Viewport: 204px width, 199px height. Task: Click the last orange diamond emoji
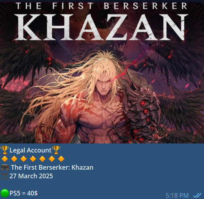pos(61,159)
